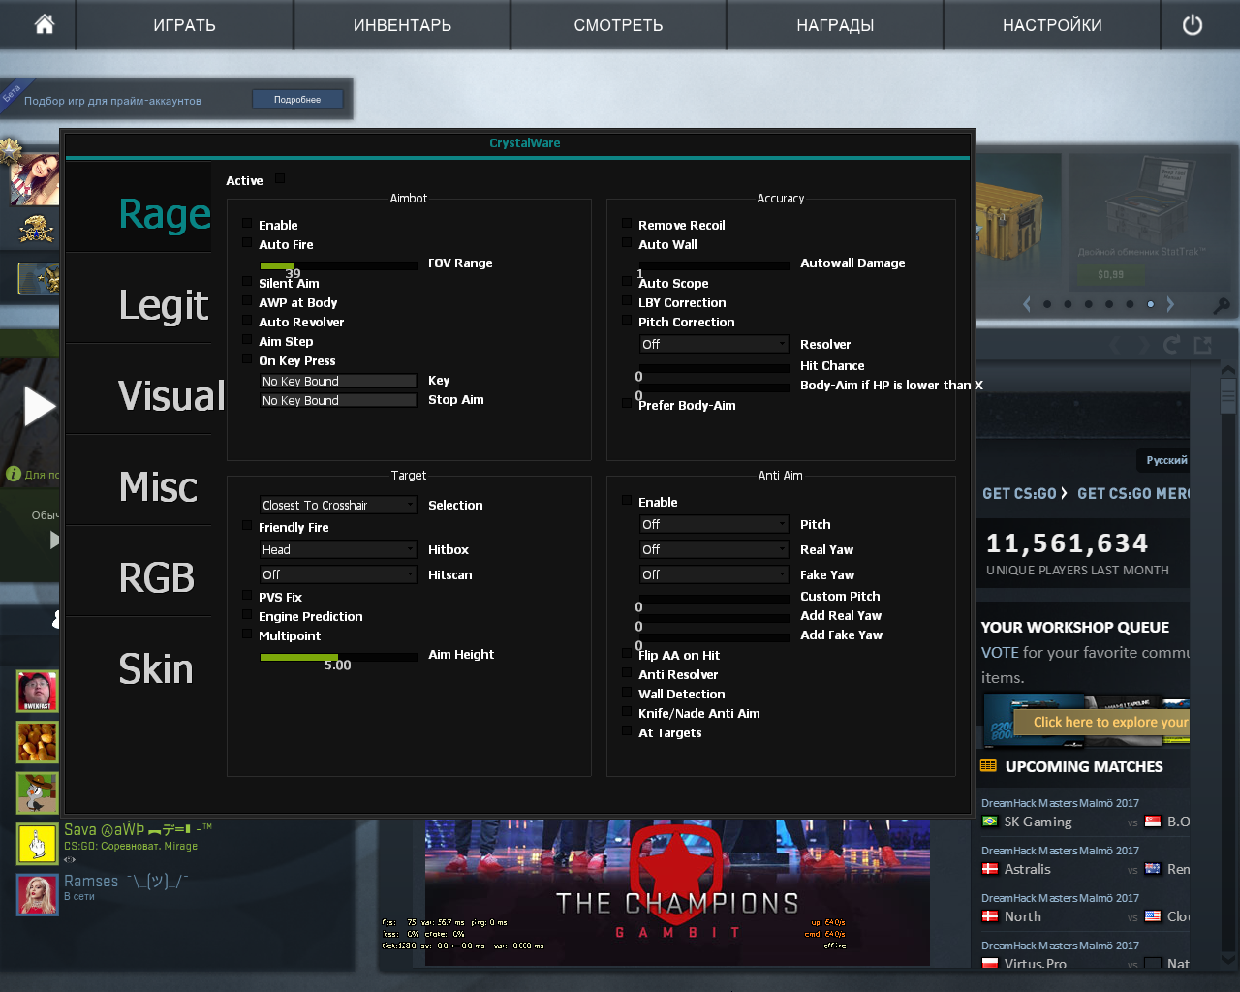
Task: Open the ИНВЕНТАРЬ menu tab
Action: pos(402,25)
